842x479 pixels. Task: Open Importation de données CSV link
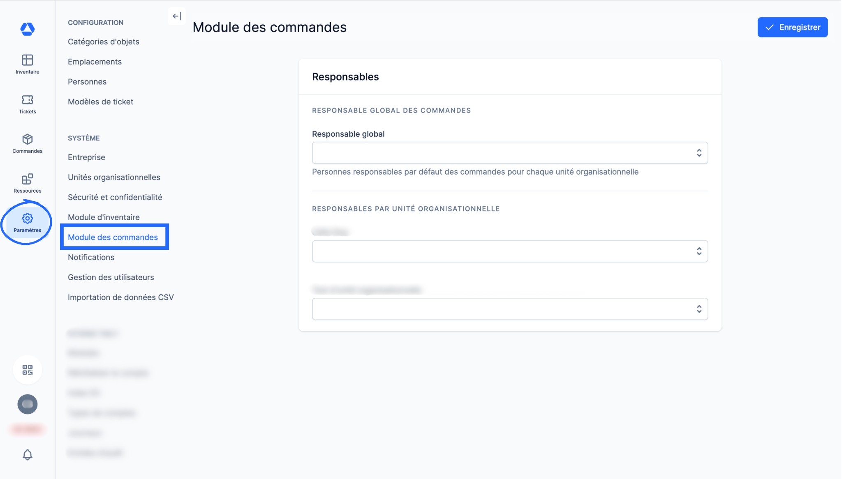[x=121, y=297]
